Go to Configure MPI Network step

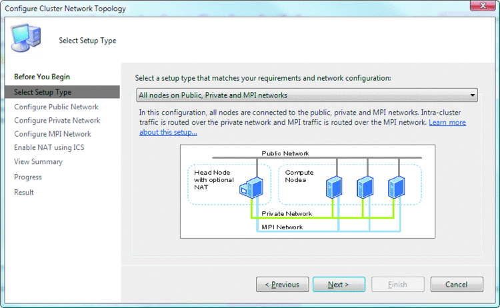pyautogui.click(x=52, y=134)
